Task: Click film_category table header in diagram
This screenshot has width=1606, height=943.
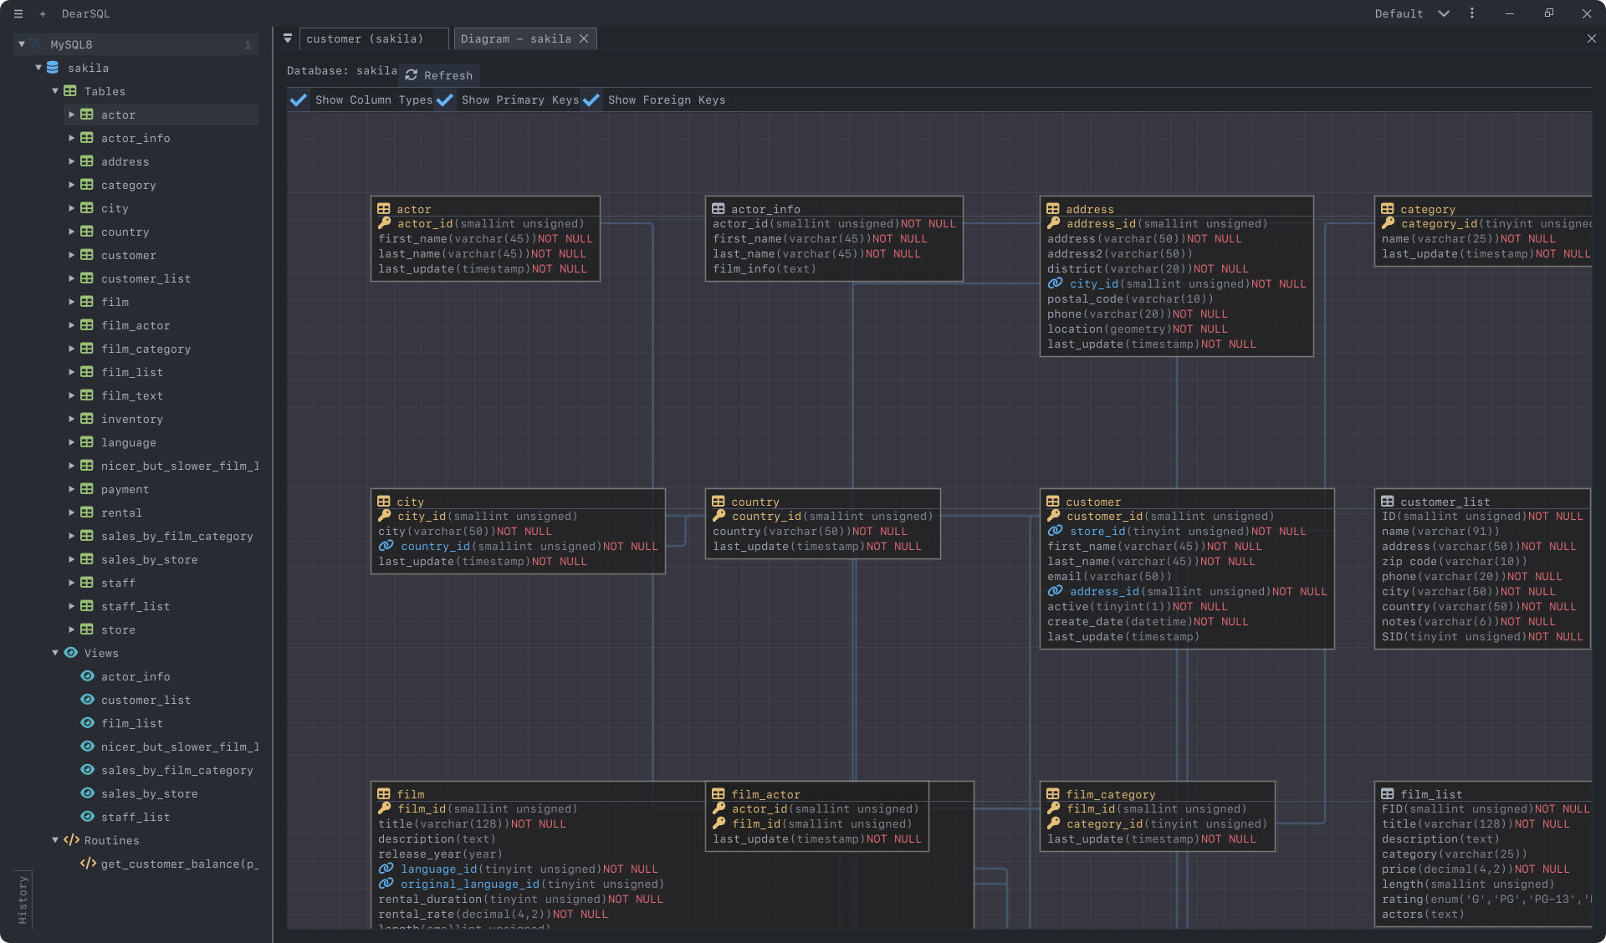Action: (x=1157, y=794)
